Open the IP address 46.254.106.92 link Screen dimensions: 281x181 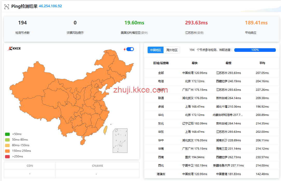coord(50,6)
